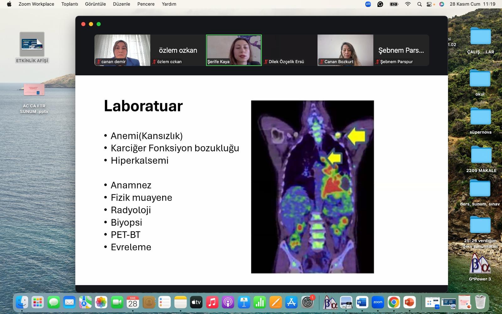Click the Zoom status icon in menu bar
Image resolution: width=502 pixels, height=314 pixels.
tap(368, 4)
